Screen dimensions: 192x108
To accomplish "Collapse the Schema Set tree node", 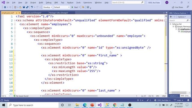I will point(170,24).
